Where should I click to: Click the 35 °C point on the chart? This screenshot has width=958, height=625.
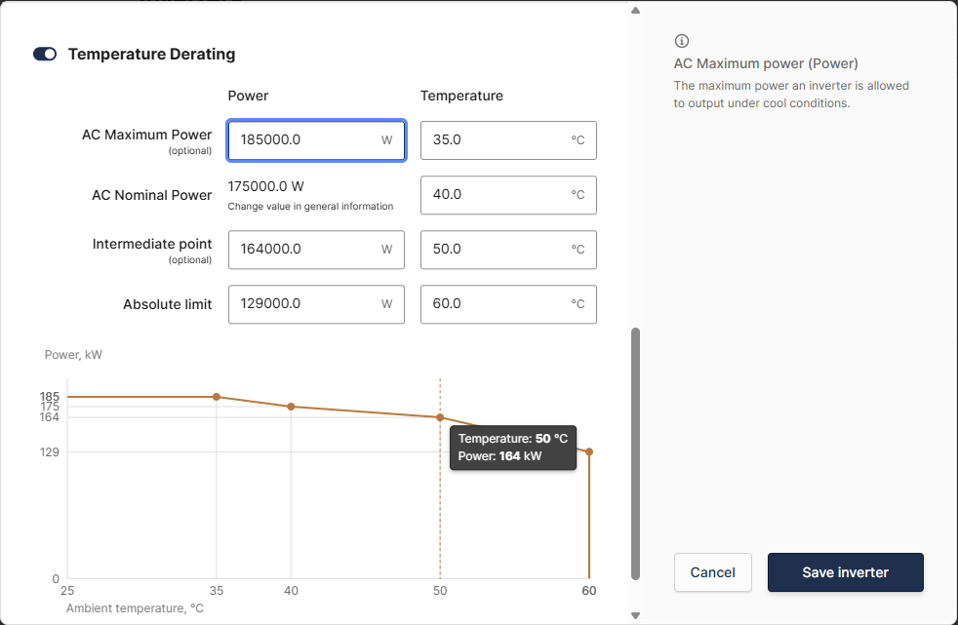[x=217, y=397]
